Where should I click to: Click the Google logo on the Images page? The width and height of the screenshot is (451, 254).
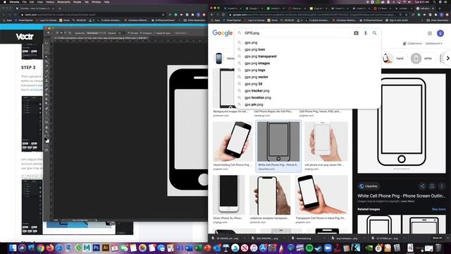click(x=223, y=33)
